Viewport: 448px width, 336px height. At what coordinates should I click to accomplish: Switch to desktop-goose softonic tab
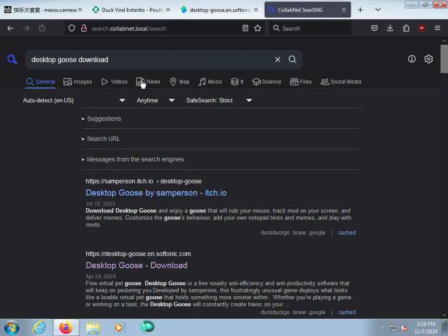tap(220, 10)
